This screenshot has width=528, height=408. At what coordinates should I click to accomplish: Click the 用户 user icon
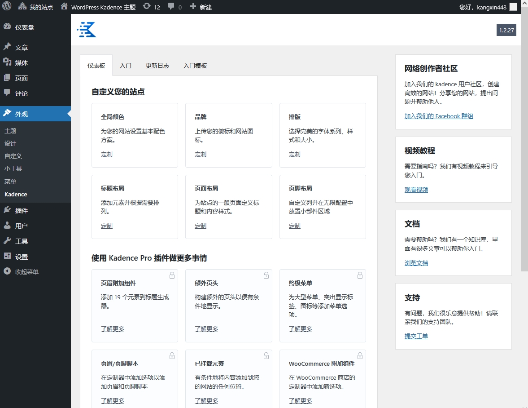7,225
